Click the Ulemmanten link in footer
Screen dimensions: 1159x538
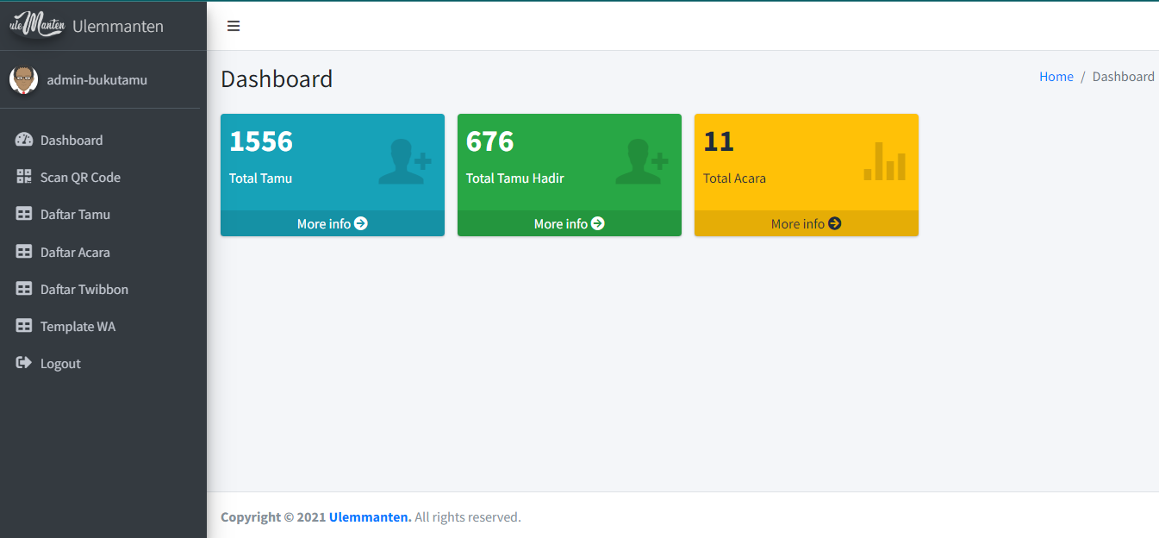(370, 517)
